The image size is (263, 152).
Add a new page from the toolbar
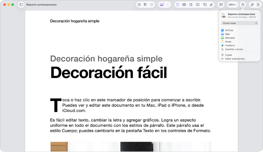click(139, 5)
